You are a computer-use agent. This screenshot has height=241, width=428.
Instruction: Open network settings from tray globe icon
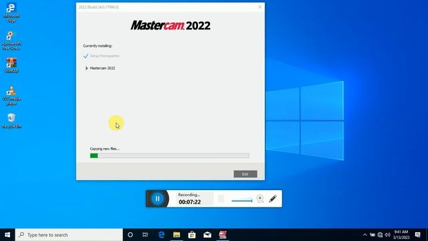380,235
